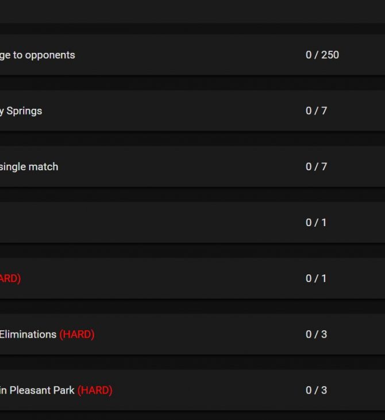This screenshot has width=385, height=420.
Task: Select the damage "to opponents" challenge text
Action: click(x=37, y=55)
